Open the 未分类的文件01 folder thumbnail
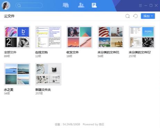The image size is (160, 128). tap(111, 37)
